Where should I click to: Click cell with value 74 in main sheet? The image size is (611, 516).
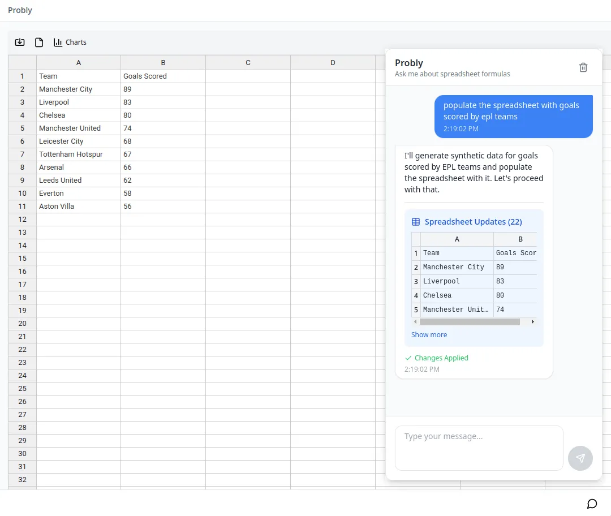(x=163, y=128)
